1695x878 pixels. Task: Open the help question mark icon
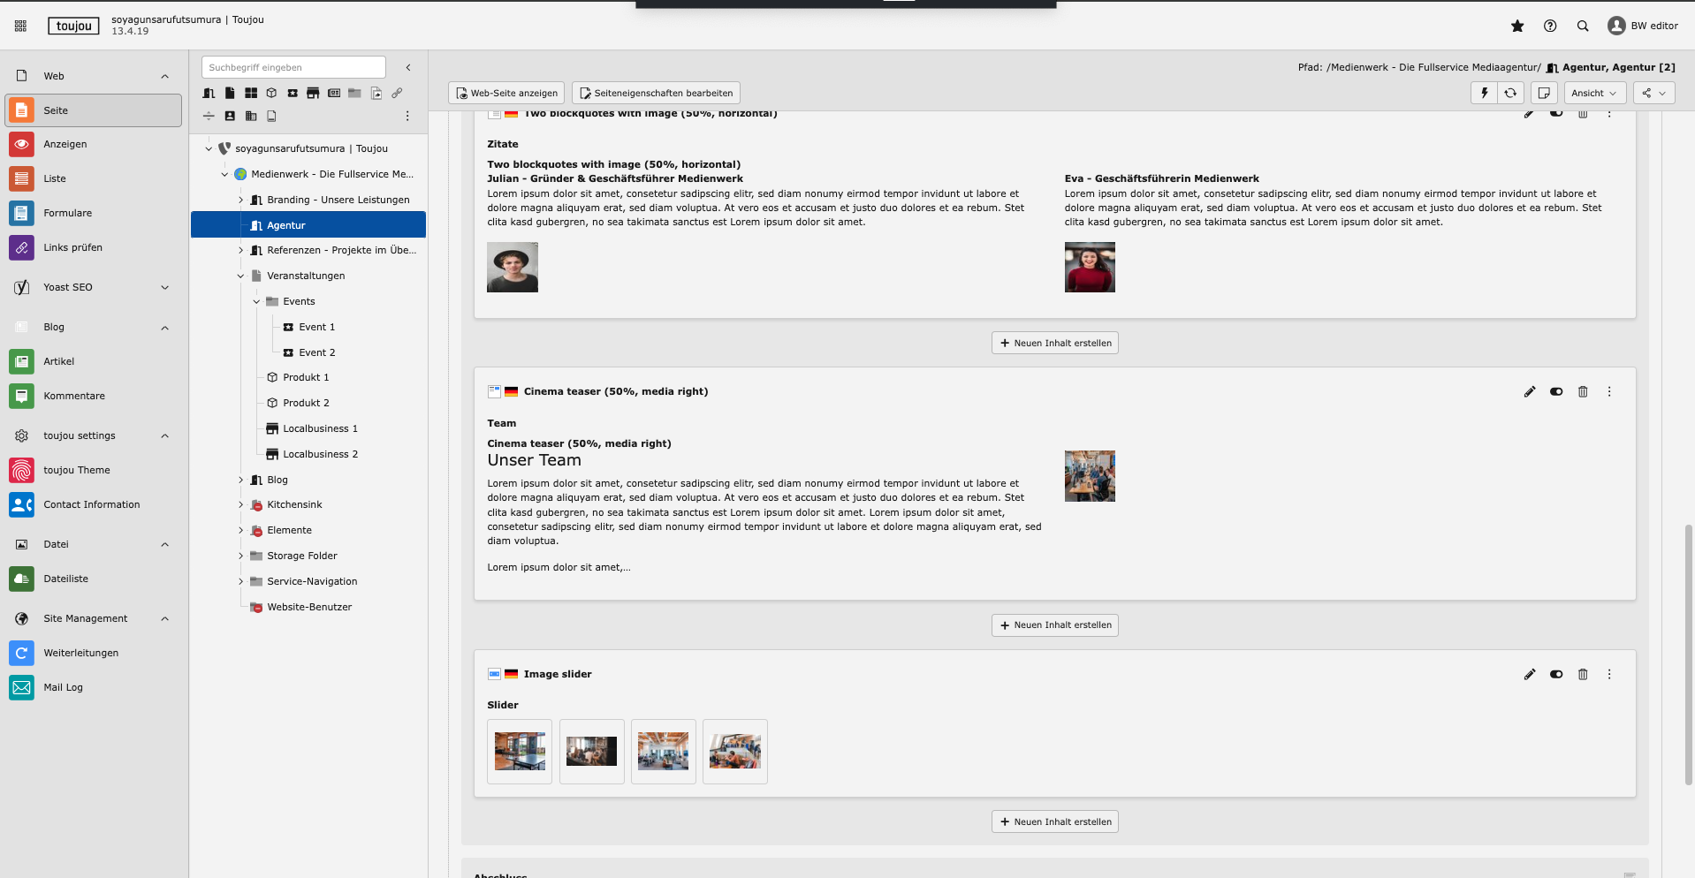(x=1550, y=26)
